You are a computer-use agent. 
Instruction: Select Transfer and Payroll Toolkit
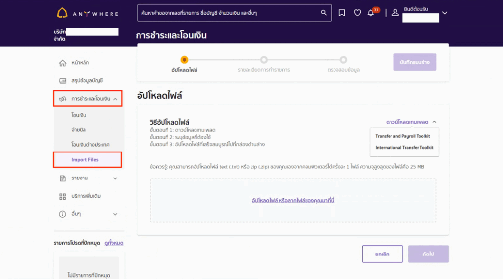pyautogui.click(x=403, y=136)
